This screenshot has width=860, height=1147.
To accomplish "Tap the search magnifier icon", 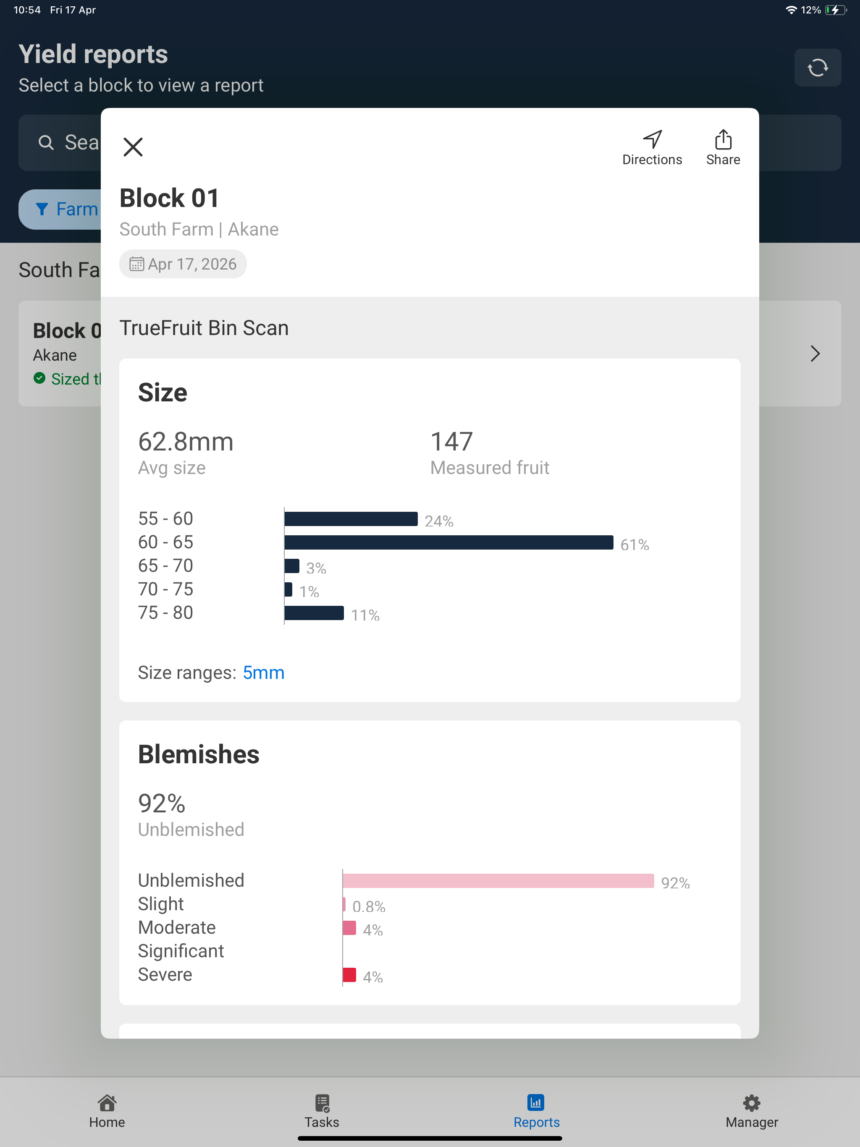I will 46,143.
